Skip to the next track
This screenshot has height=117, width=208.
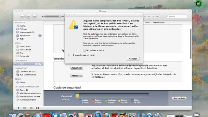pyautogui.click(x=34, y=17)
